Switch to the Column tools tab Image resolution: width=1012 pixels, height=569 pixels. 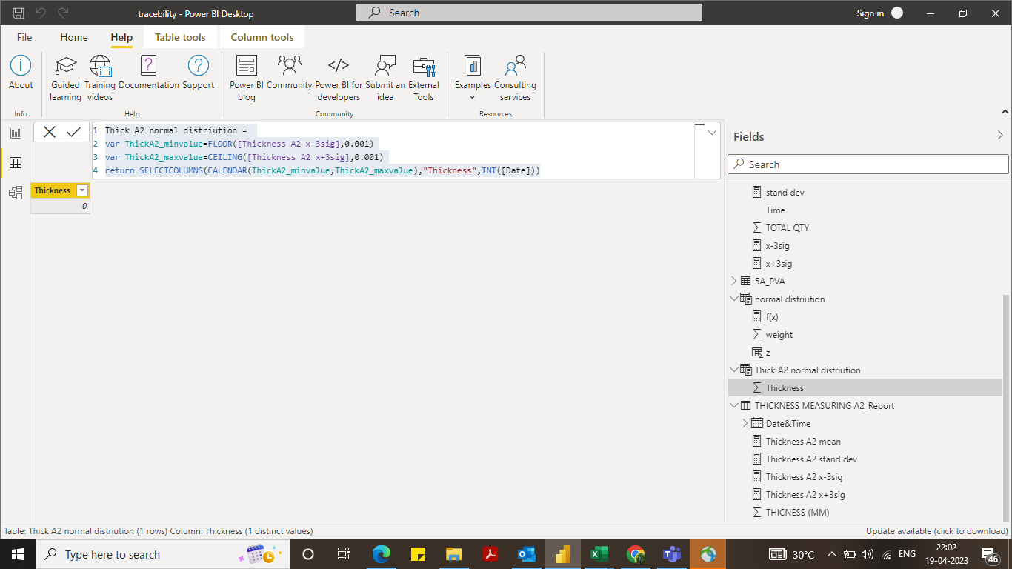coord(262,37)
